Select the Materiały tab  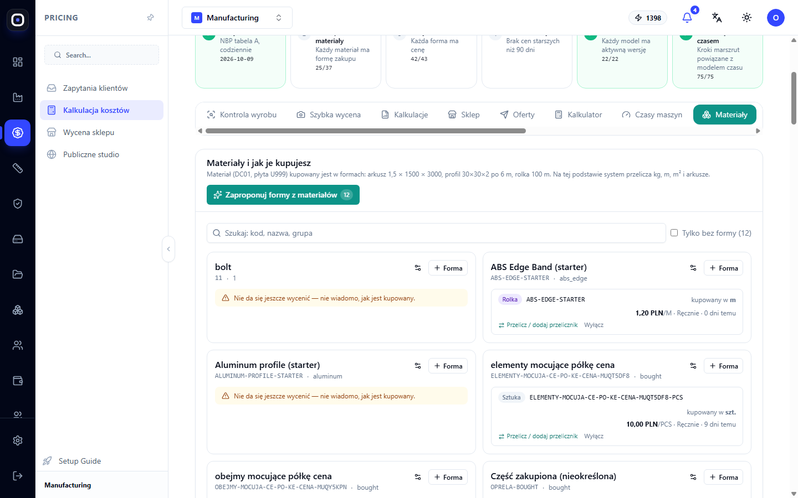pos(725,115)
